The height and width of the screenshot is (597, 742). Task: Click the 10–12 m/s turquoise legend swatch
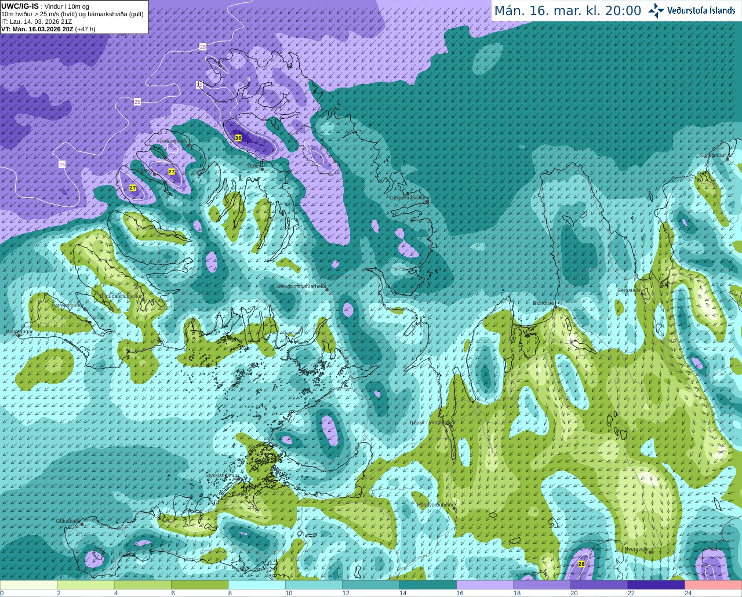click(314, 585)
